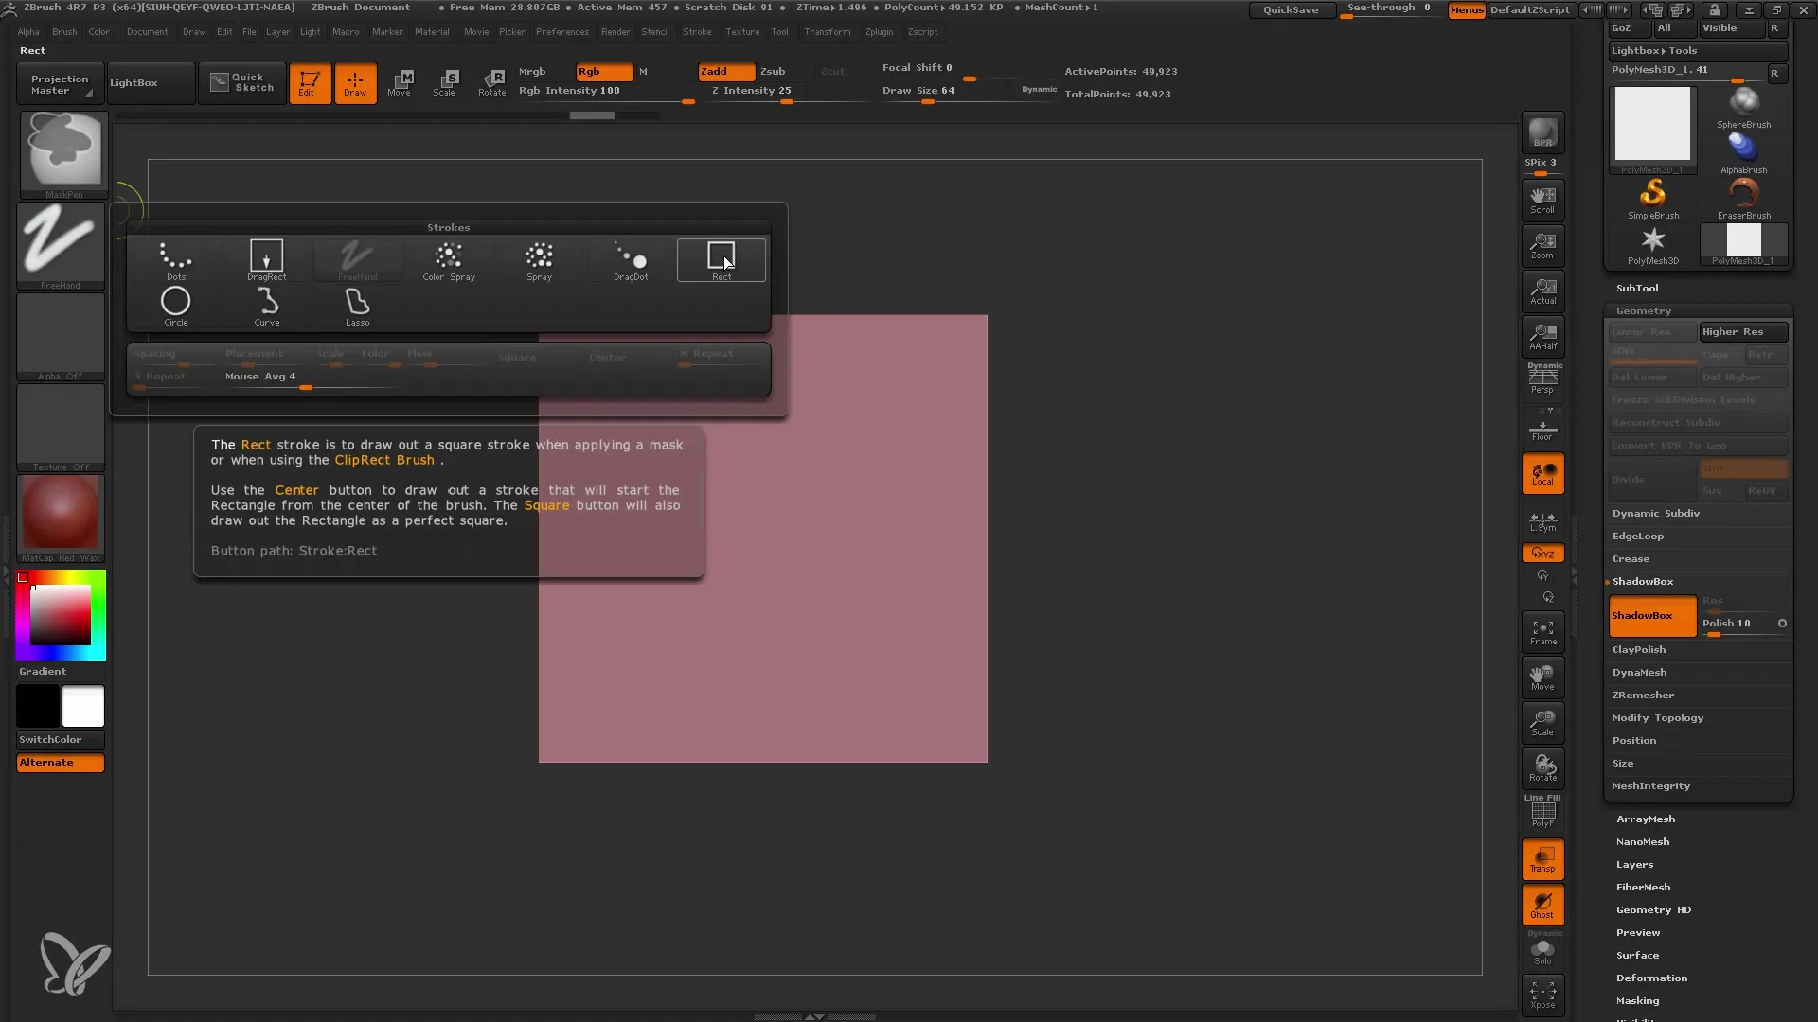Toggle Edit mode
1818x1022 pixels.
[310, 83]
